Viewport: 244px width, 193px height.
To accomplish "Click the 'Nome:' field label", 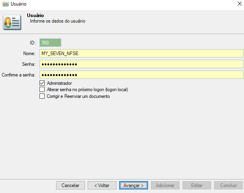I will [29, 54].
